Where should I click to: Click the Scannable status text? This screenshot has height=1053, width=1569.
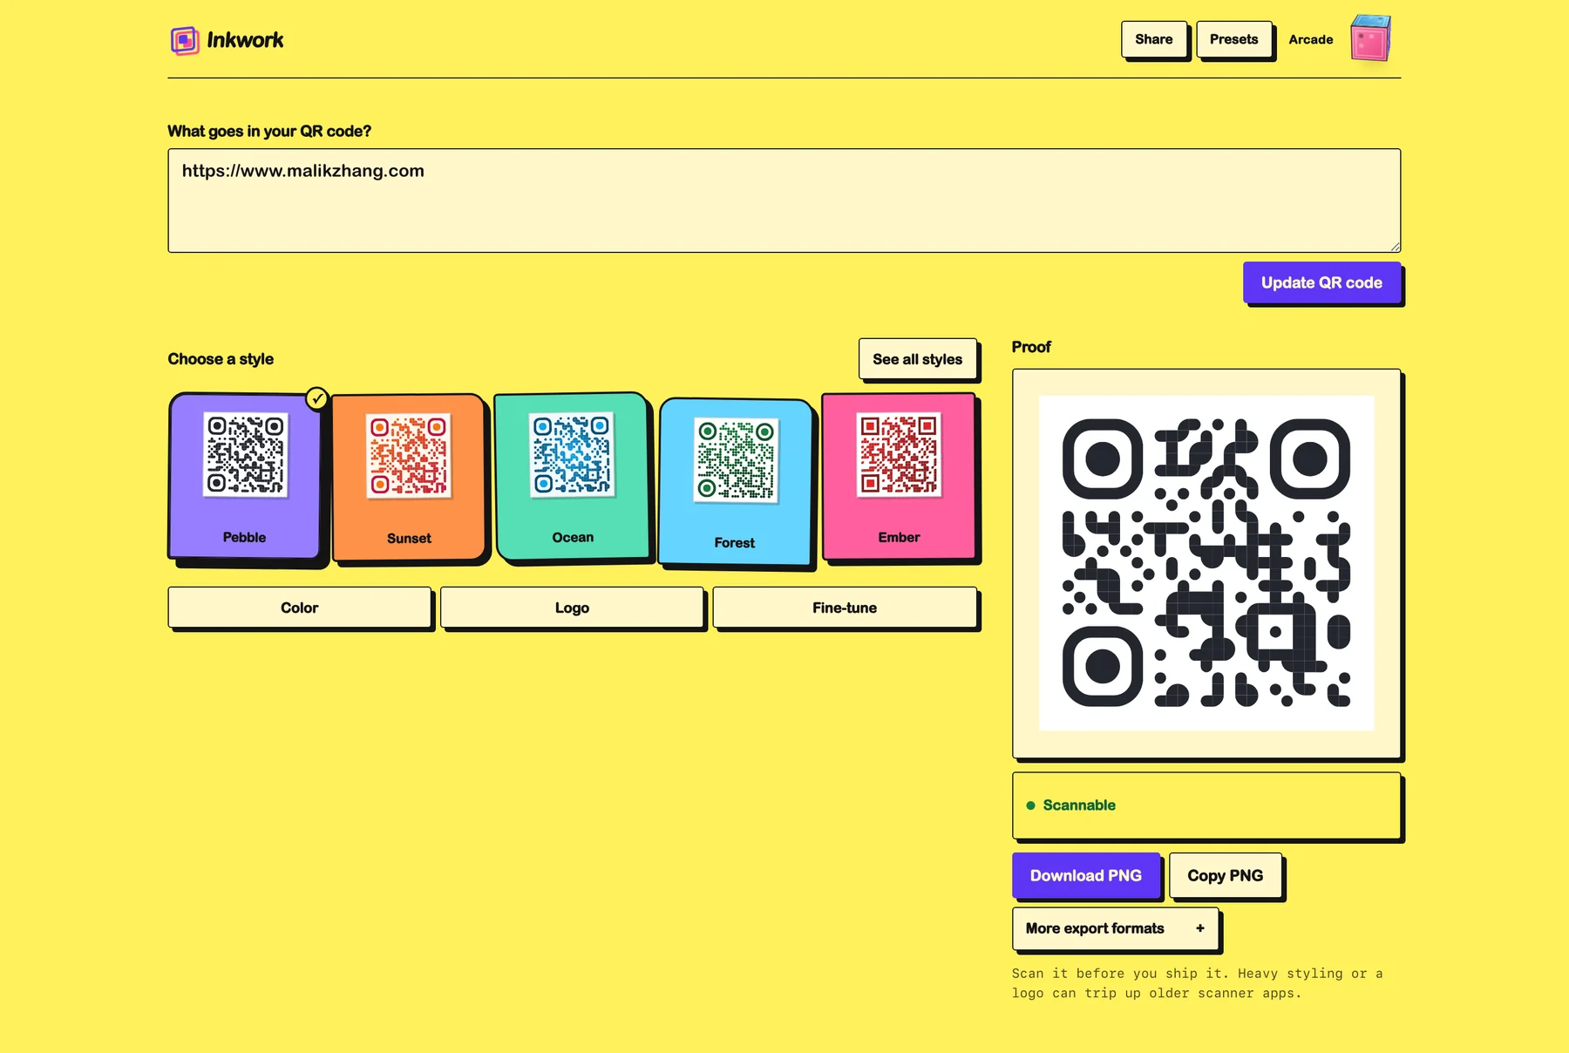tap(1079, 805)
